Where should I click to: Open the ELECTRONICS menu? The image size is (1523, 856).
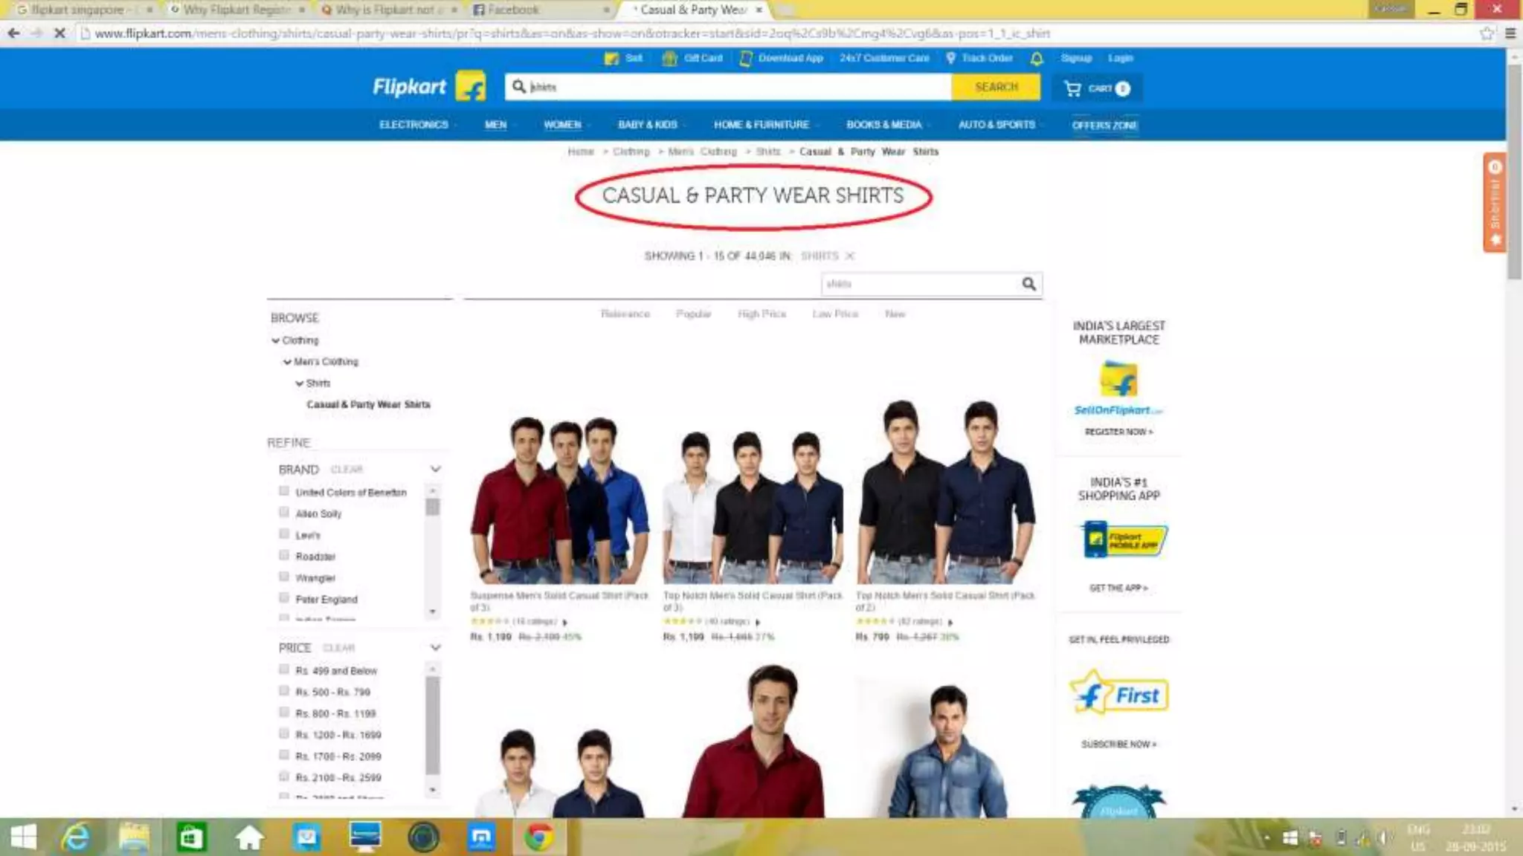(413, 125)
